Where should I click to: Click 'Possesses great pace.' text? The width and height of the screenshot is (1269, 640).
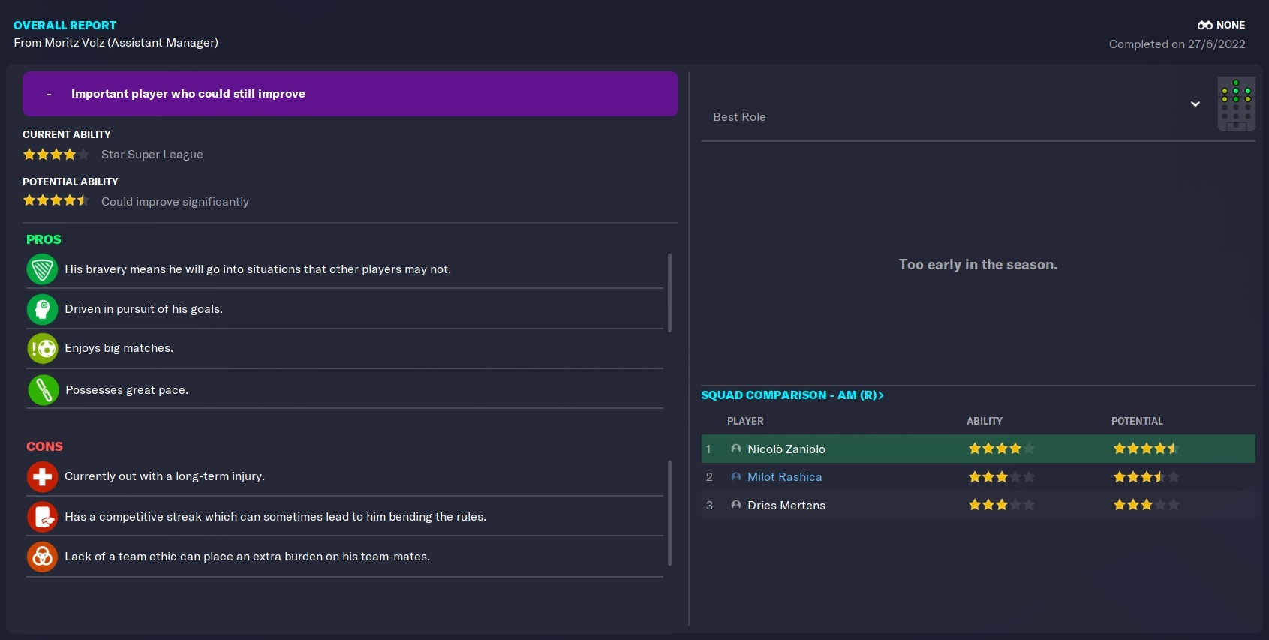(x=127, y=390)
